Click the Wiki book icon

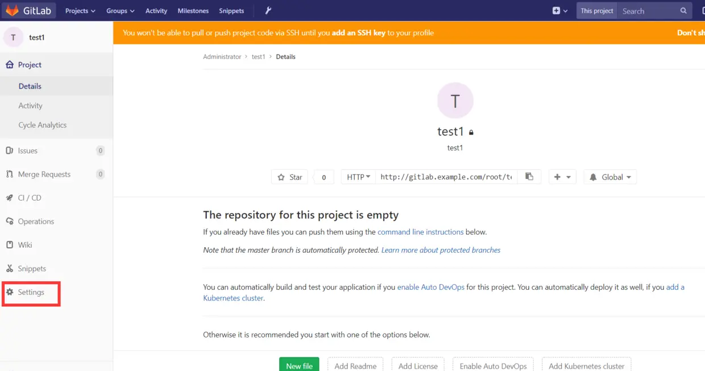(9, 245)
